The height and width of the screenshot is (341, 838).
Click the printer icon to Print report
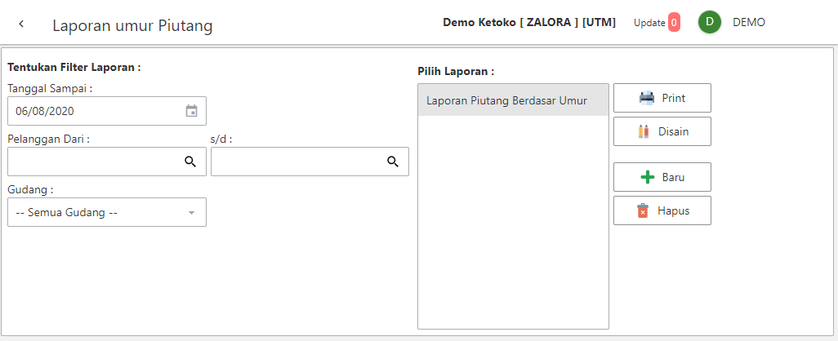point(647,98)
